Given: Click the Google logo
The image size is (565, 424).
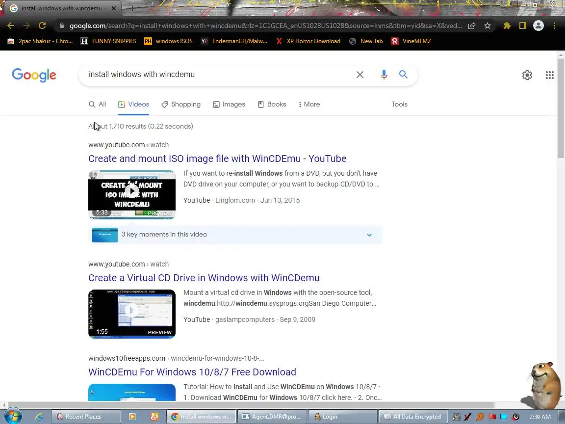Looking at the screenshot, I should point(34,75).
